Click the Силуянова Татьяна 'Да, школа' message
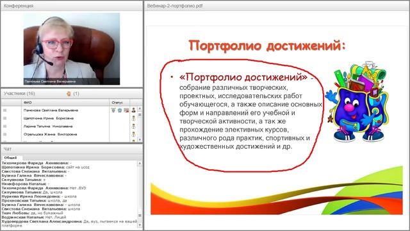The image size is (410, 231). 32,193
